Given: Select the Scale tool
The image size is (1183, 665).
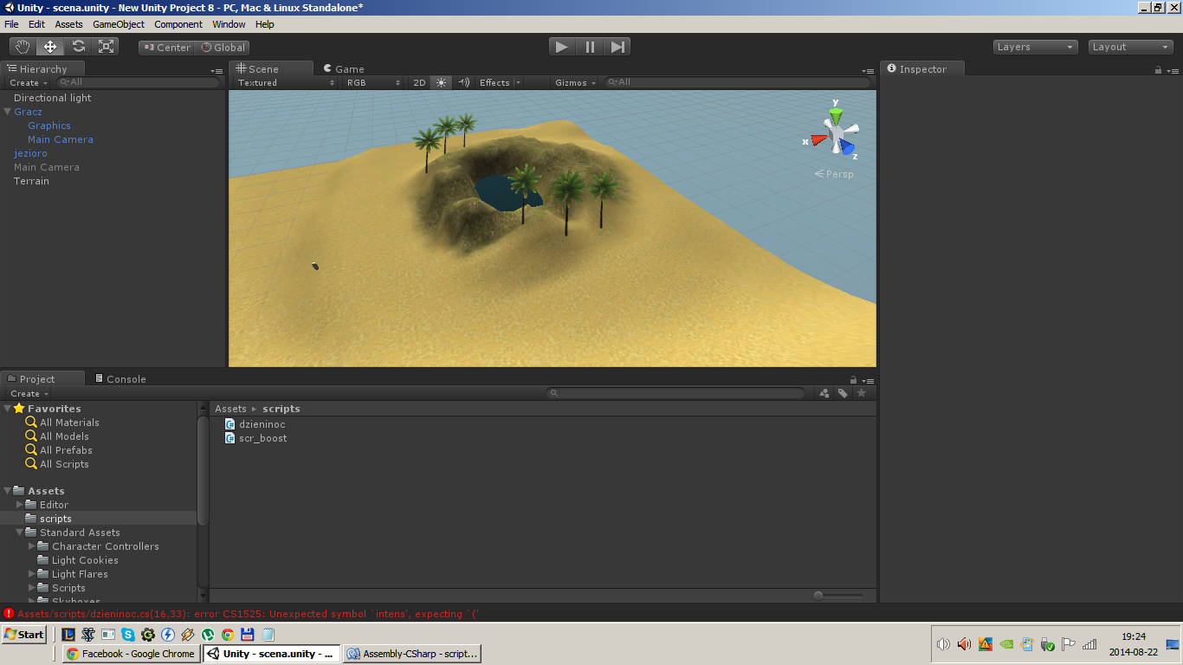Looking at the screenshot, I should coord(106,47).
